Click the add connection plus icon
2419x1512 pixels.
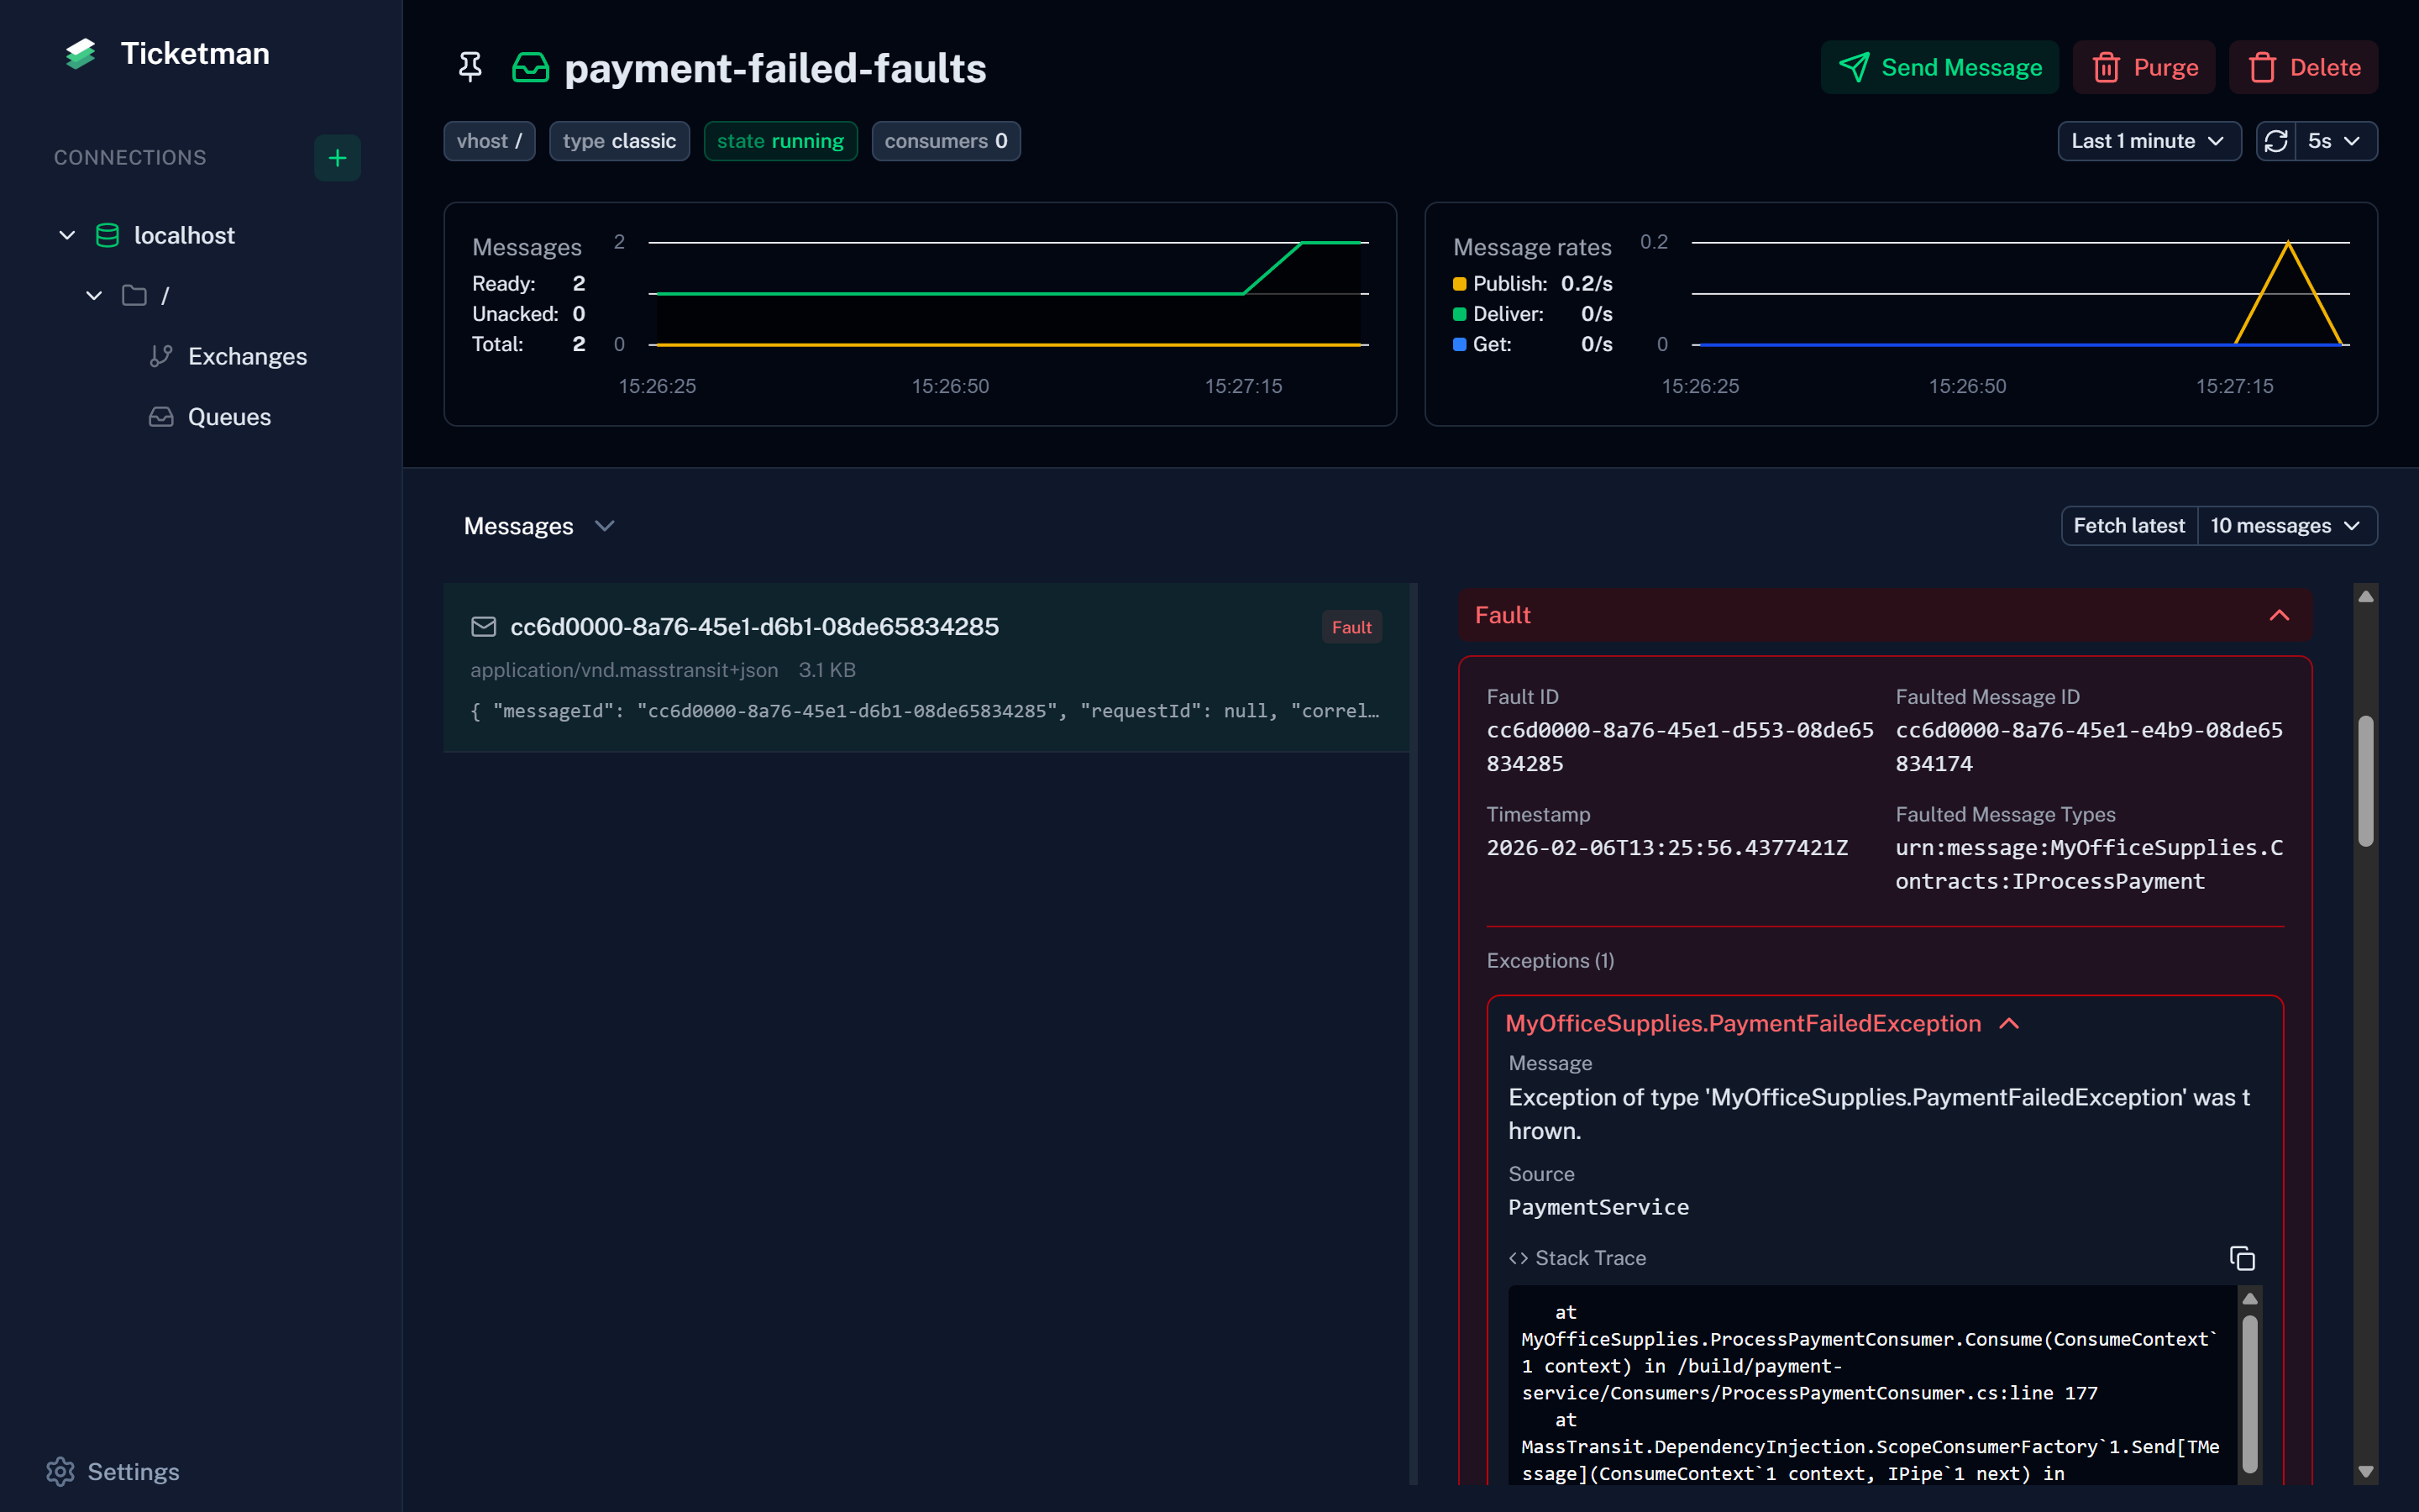tap(337, 158)
